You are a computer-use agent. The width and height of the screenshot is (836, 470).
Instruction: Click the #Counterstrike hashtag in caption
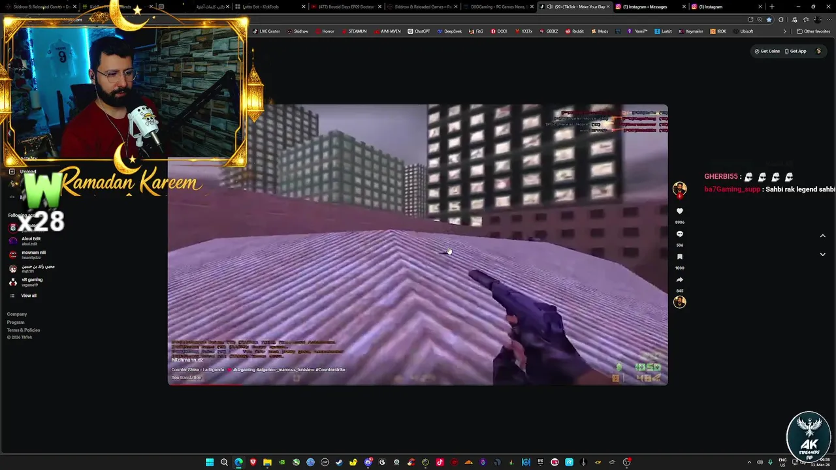tap(330, 369)
